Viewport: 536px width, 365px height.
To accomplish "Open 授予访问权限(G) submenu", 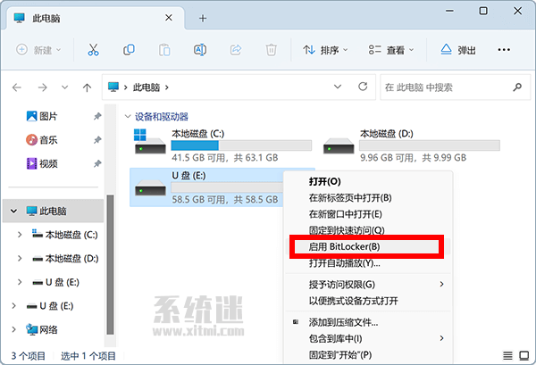I will point(367,284).
